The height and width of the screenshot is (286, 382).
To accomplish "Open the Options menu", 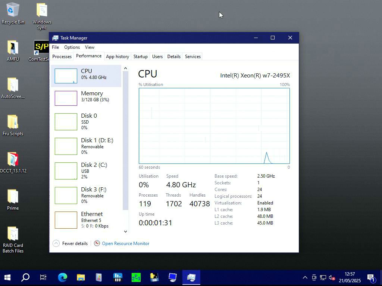I will tap(72, 47).
